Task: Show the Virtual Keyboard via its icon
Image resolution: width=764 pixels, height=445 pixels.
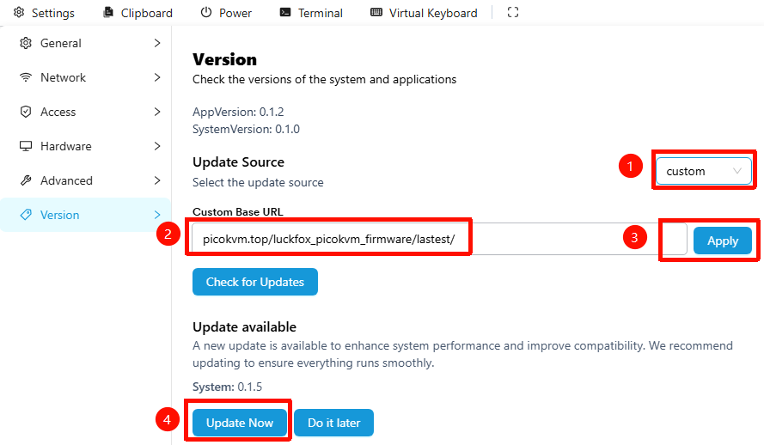Action: (x=376, y=13)
